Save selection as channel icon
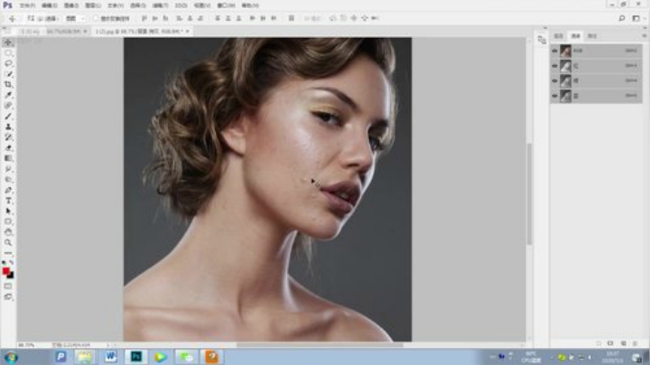The image size is (650, 365). pyautogui.click(x=610, y=343)
